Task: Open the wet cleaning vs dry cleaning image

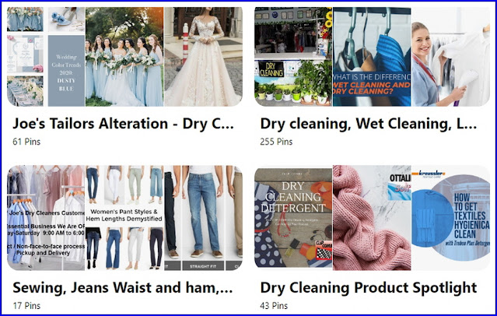Action: 372,57
